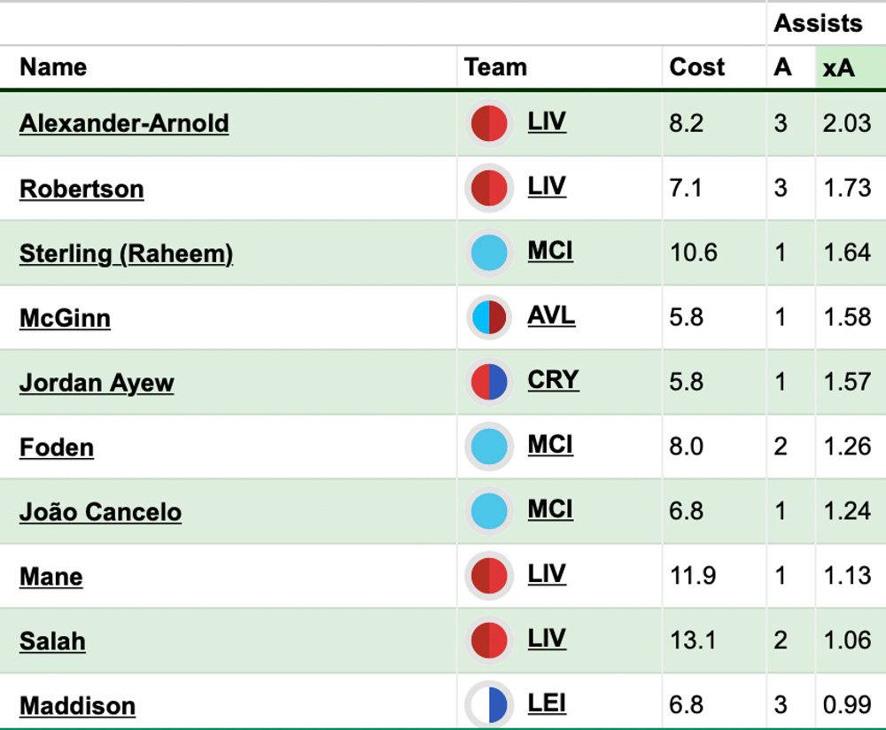
Task: Click Liverpool badge in Salah row
Action: tap(489, 641)
